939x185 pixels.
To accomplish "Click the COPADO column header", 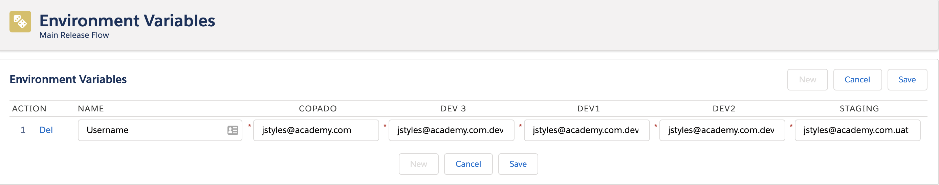I will (318, 109).
